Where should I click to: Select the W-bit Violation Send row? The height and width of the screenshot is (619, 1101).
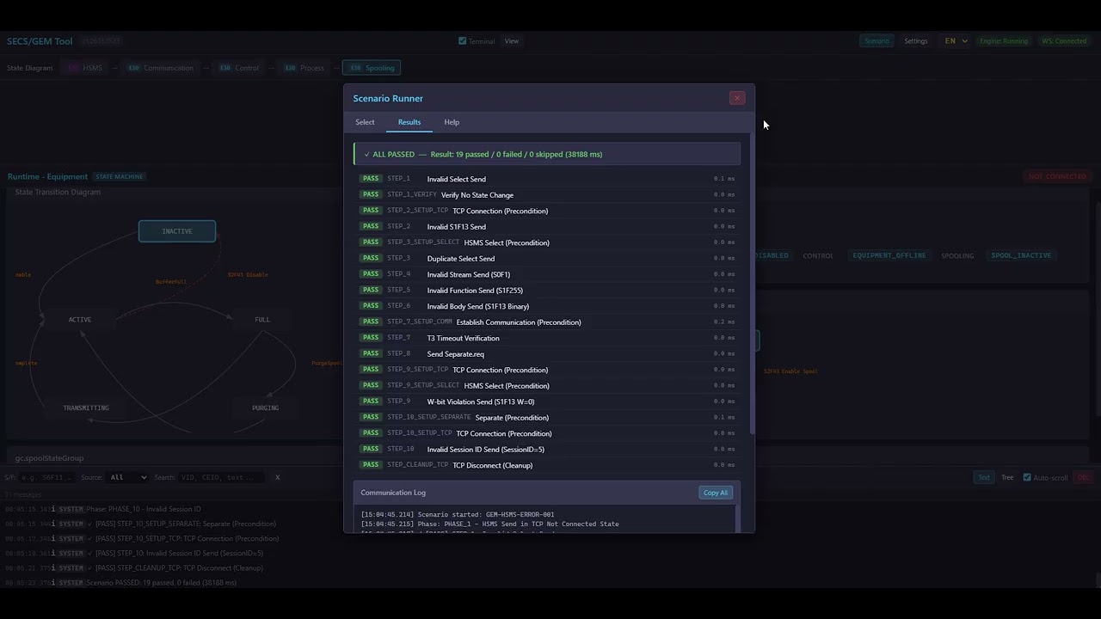pos(547,401)
